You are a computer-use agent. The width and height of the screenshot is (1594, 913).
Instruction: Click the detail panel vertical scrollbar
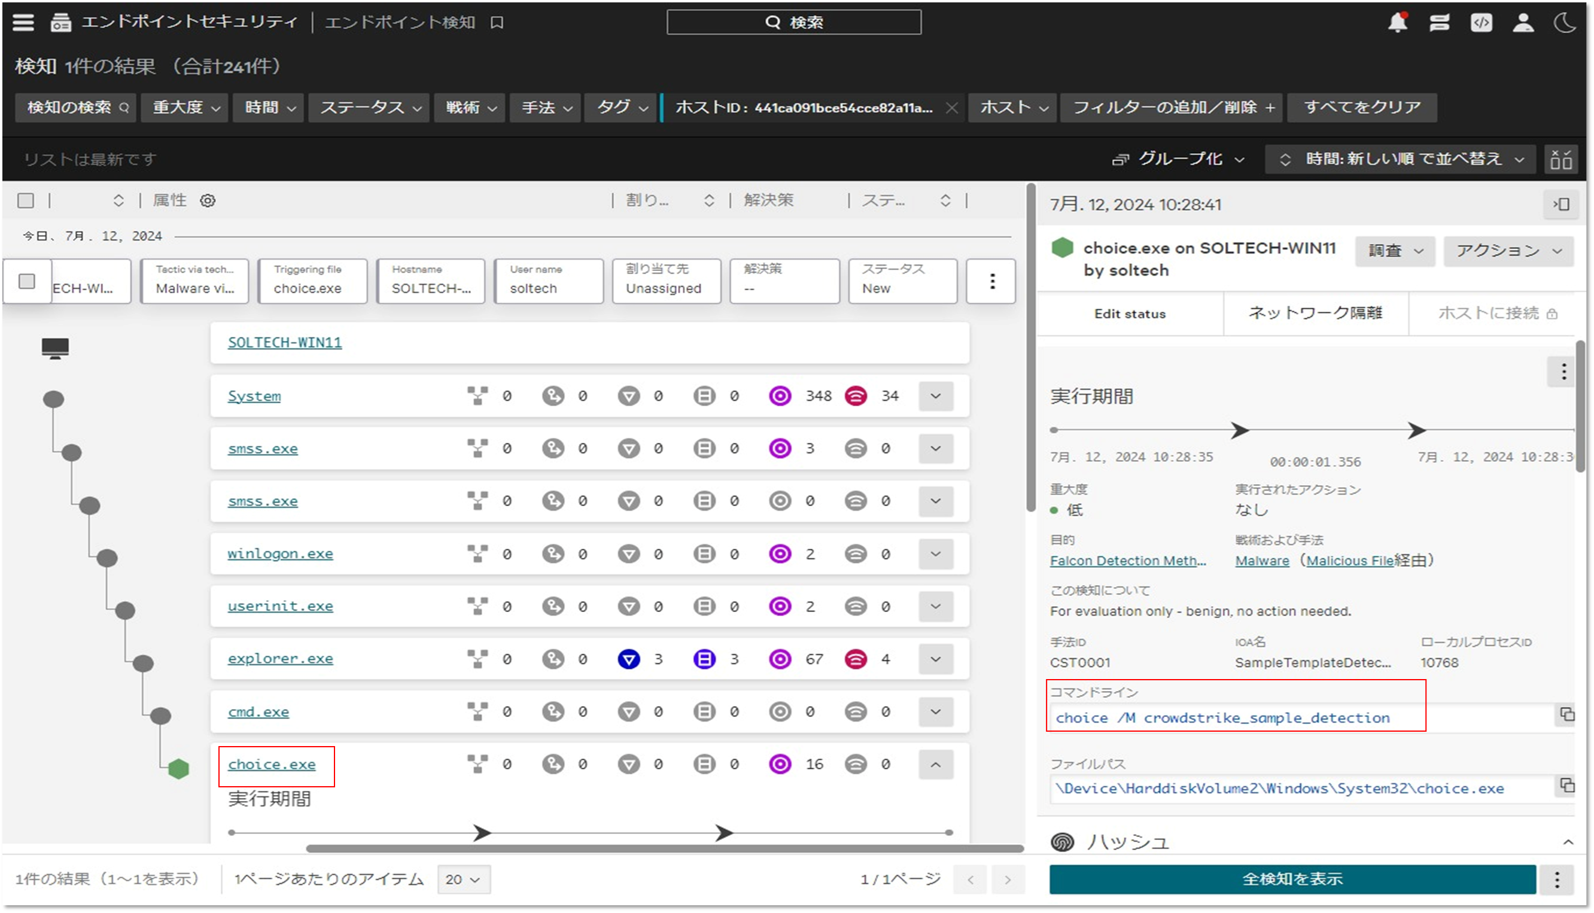tap(1580, 406)
